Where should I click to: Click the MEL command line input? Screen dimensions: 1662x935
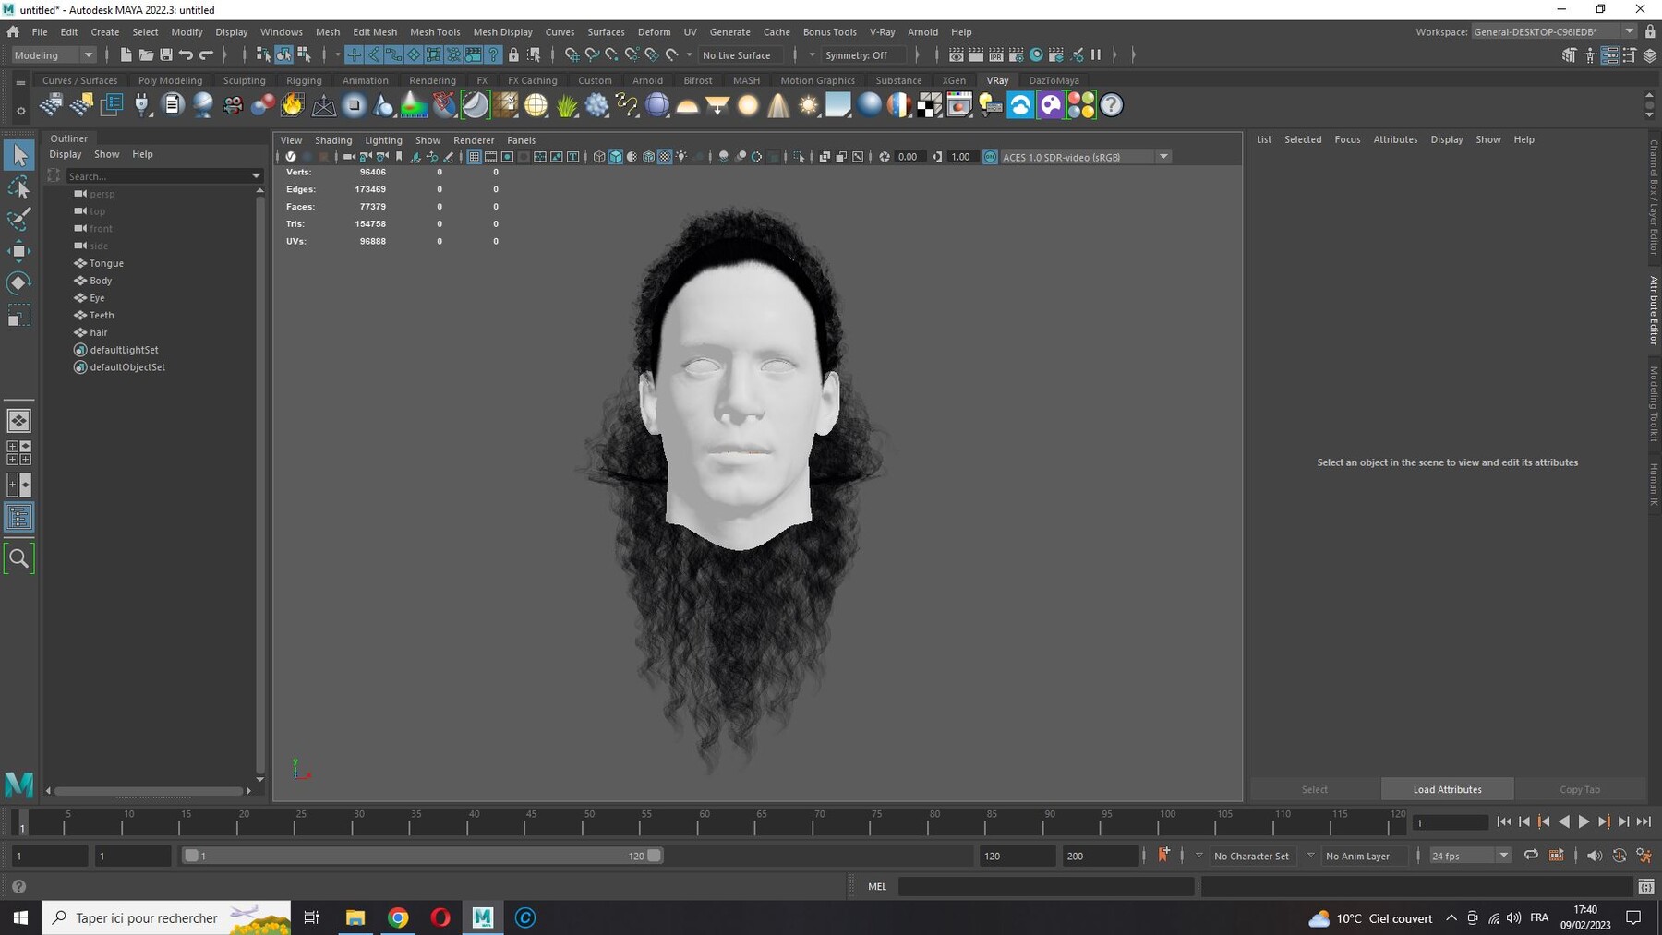[1045, 886]
